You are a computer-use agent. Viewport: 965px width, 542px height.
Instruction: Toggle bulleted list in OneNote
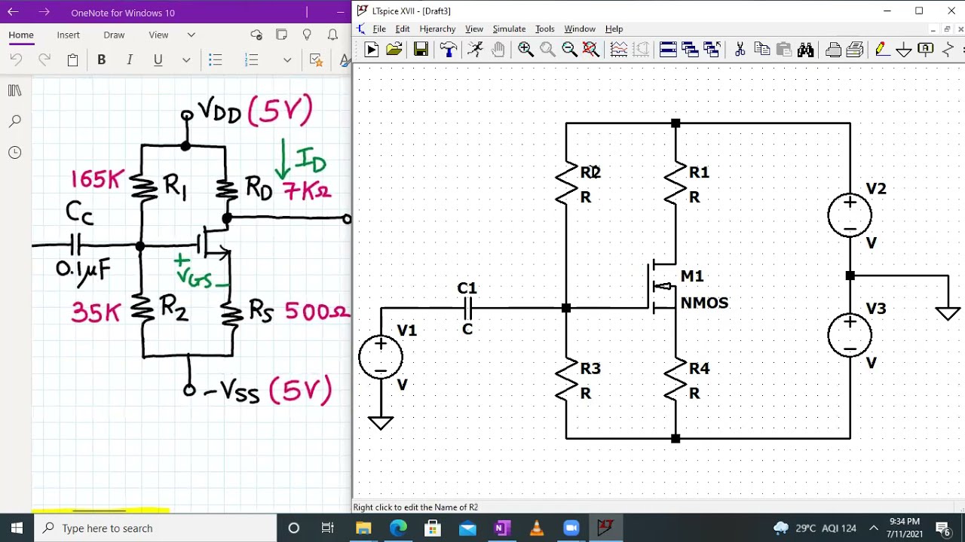(x=216, y=59)
